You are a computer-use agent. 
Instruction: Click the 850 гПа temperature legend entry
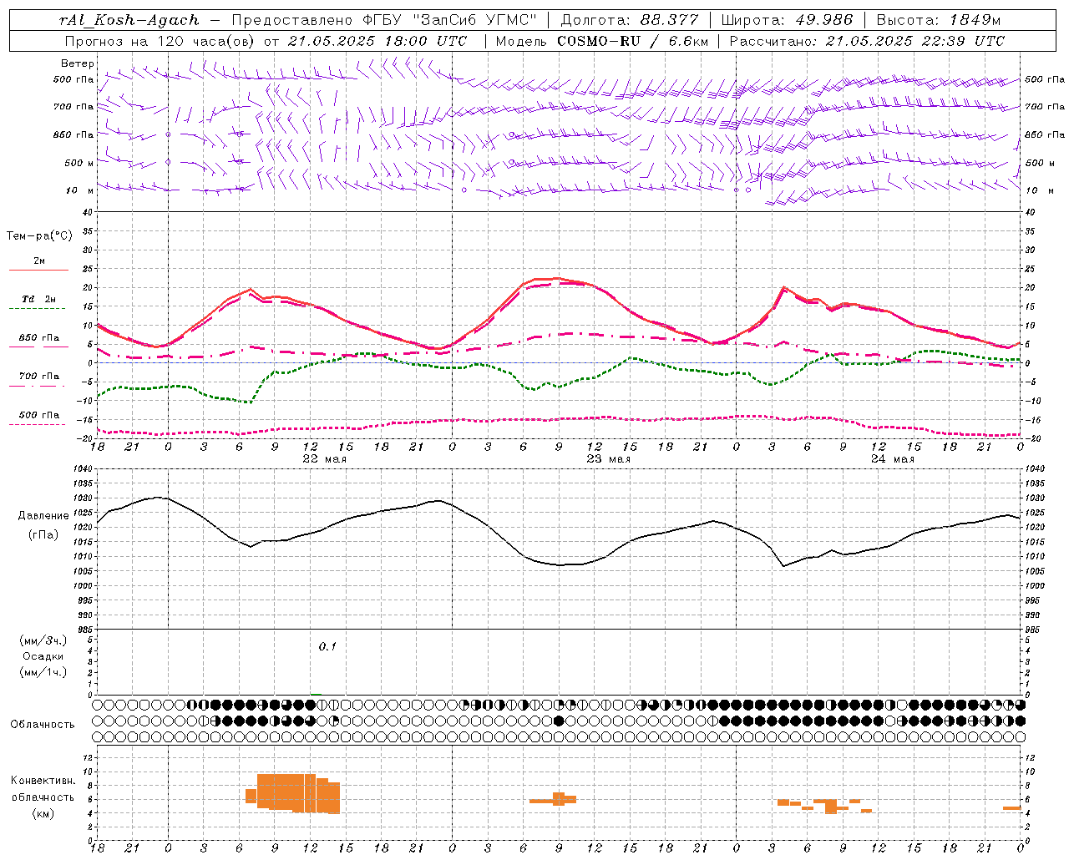[39, 338]
